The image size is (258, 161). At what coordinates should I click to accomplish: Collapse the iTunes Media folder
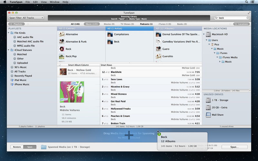(217, 57)
